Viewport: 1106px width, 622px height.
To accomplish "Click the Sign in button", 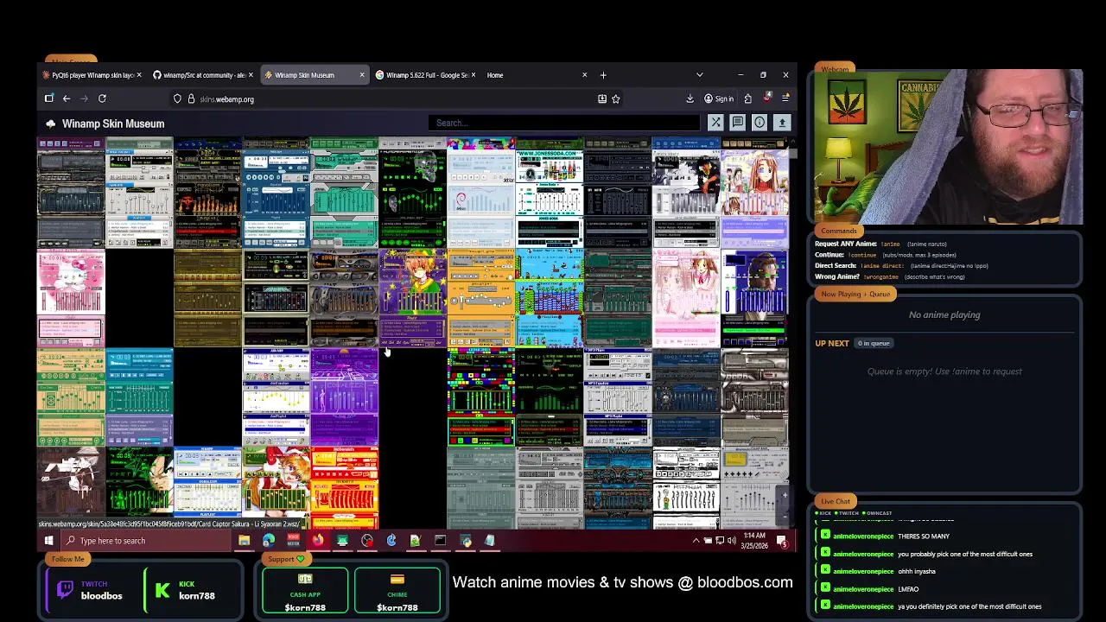I will (719, 98).
